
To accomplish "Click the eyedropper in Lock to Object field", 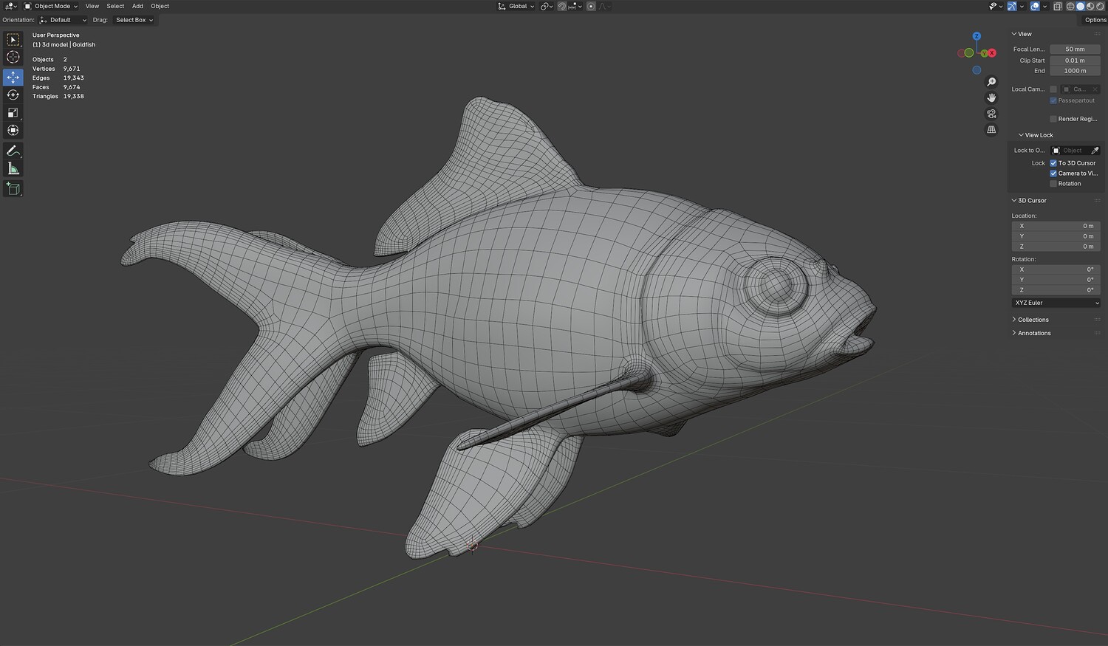I will point(1095,151).
